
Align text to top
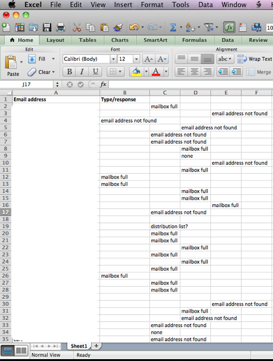tap(181, 59)
